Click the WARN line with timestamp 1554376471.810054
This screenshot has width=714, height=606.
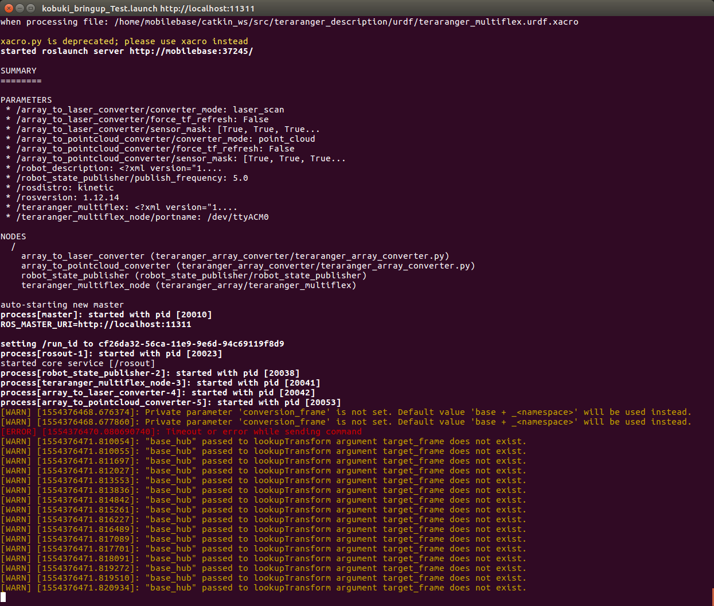click(263, 441)
